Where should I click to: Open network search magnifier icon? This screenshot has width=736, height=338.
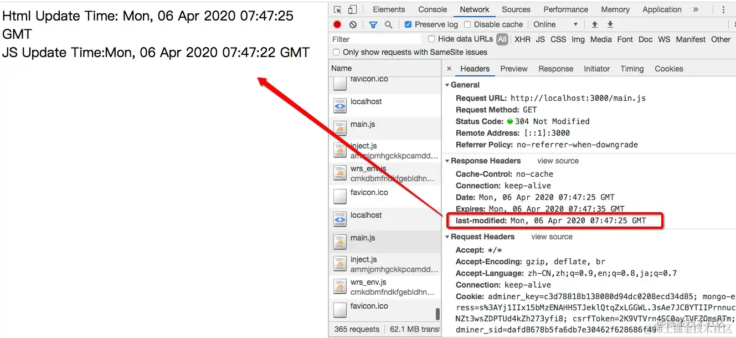coord(388,24)
